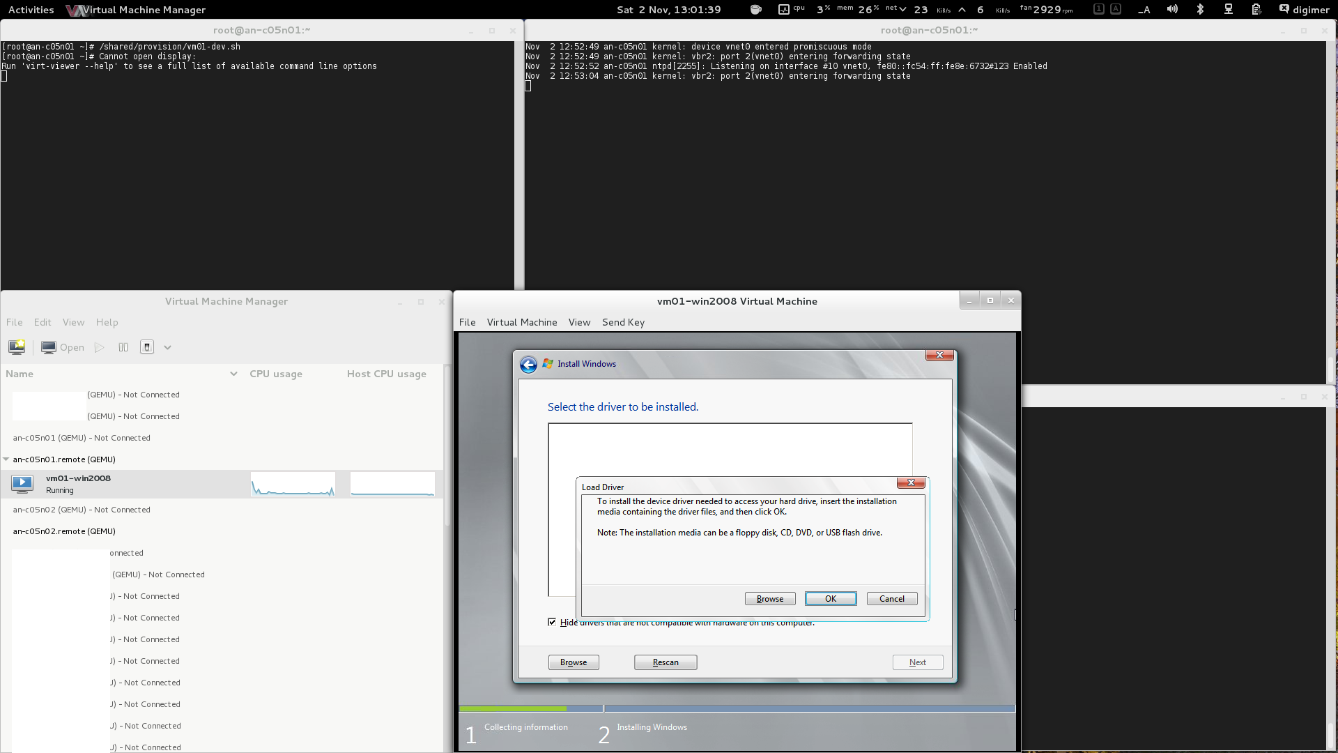
Task: Open the Activities overview
Action: click(31, 10)
